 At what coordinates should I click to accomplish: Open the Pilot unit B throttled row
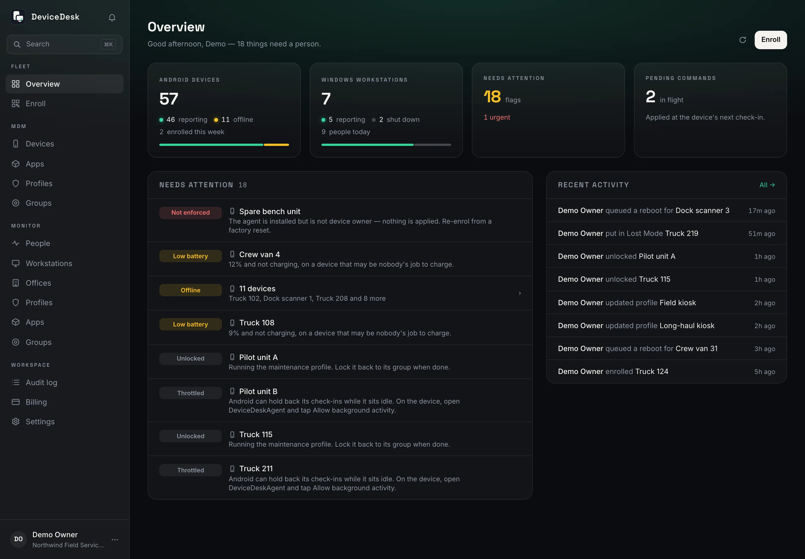pos(340,400)
